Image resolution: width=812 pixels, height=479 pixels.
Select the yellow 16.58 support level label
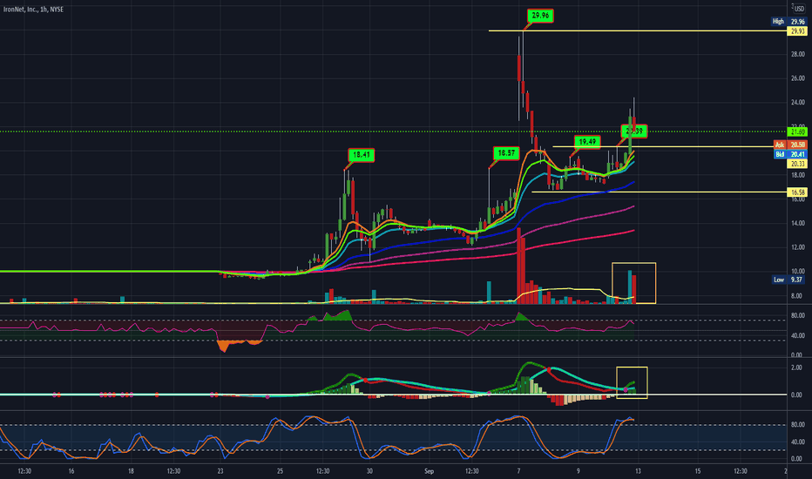797,192
